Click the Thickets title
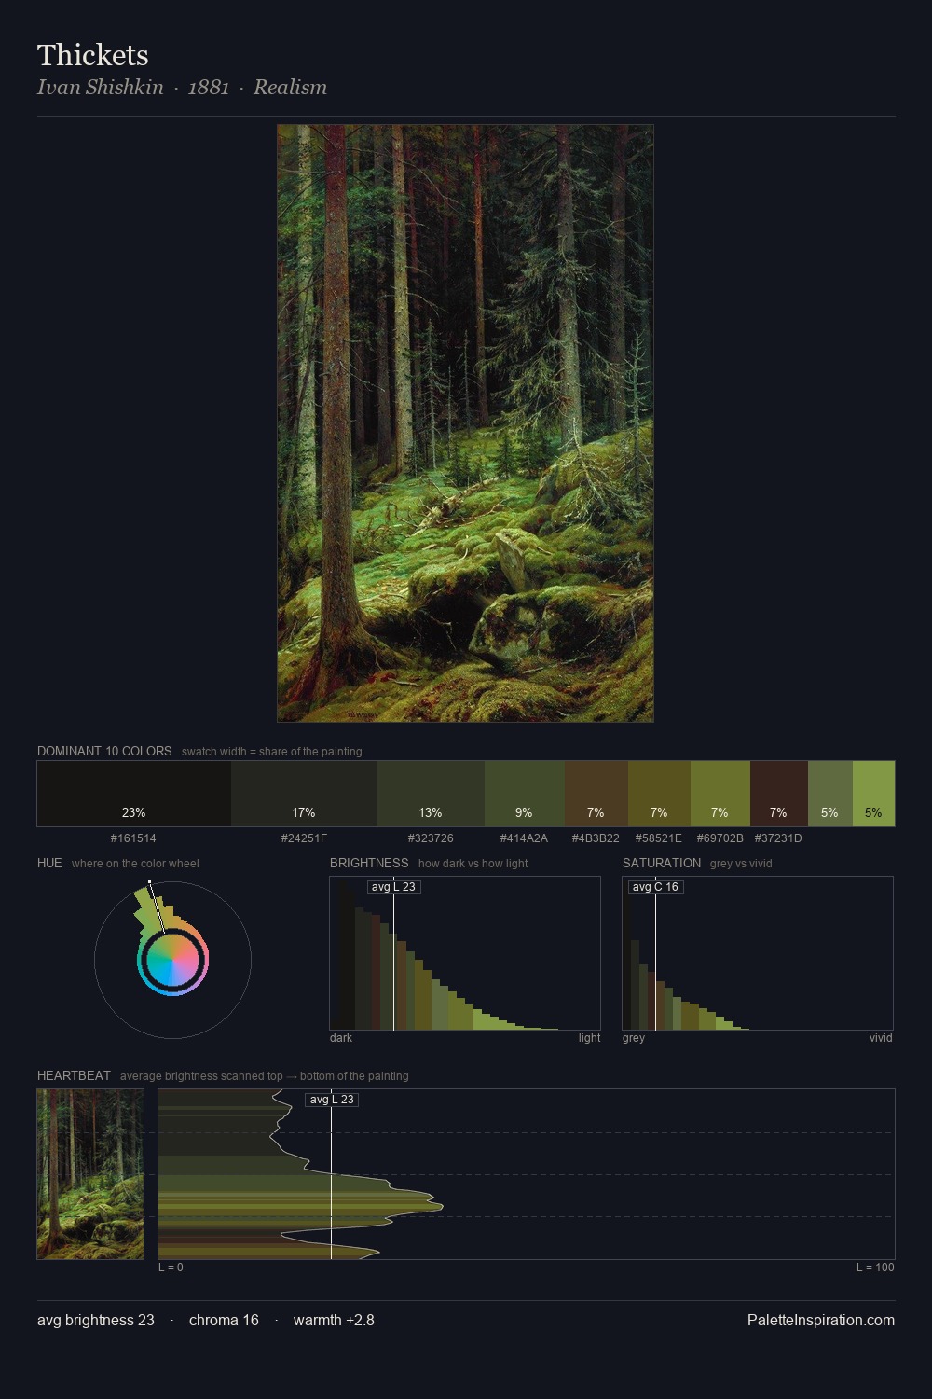This screenshot has height=1399, width=932. tap(93, 55)
